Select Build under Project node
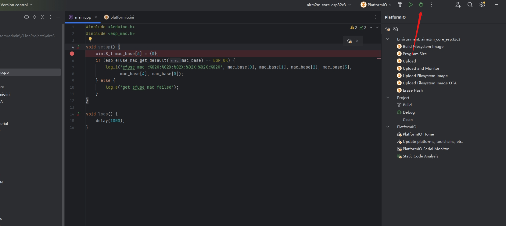The width and height of the screenshot is (506, 226). pos(404,105)
